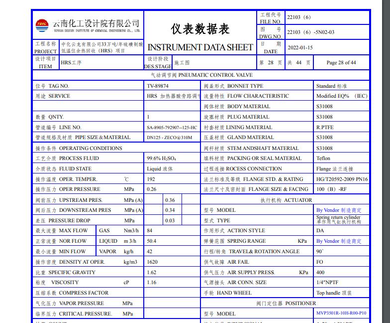This screenshot has height=323, width=390.
Task: Click the process fluid value 99.6% H₂SO₄
Action: 162,159
